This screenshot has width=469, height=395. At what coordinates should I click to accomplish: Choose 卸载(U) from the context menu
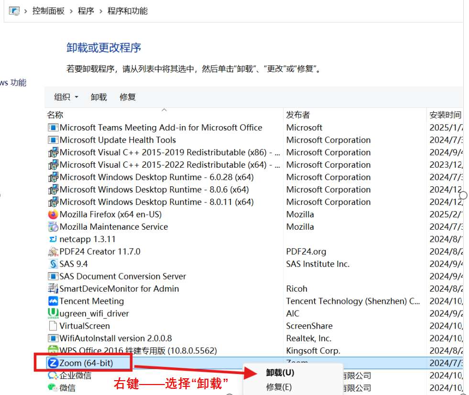[x=280, y=373]
